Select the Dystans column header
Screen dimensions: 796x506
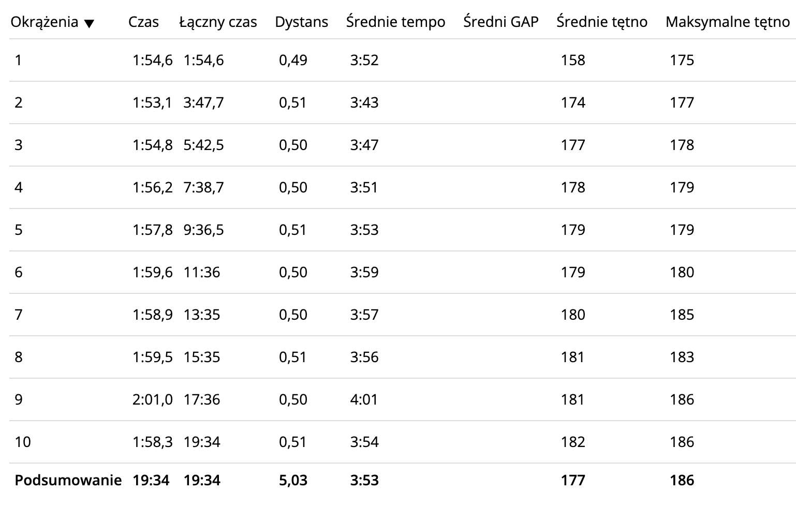coord(301,22)
